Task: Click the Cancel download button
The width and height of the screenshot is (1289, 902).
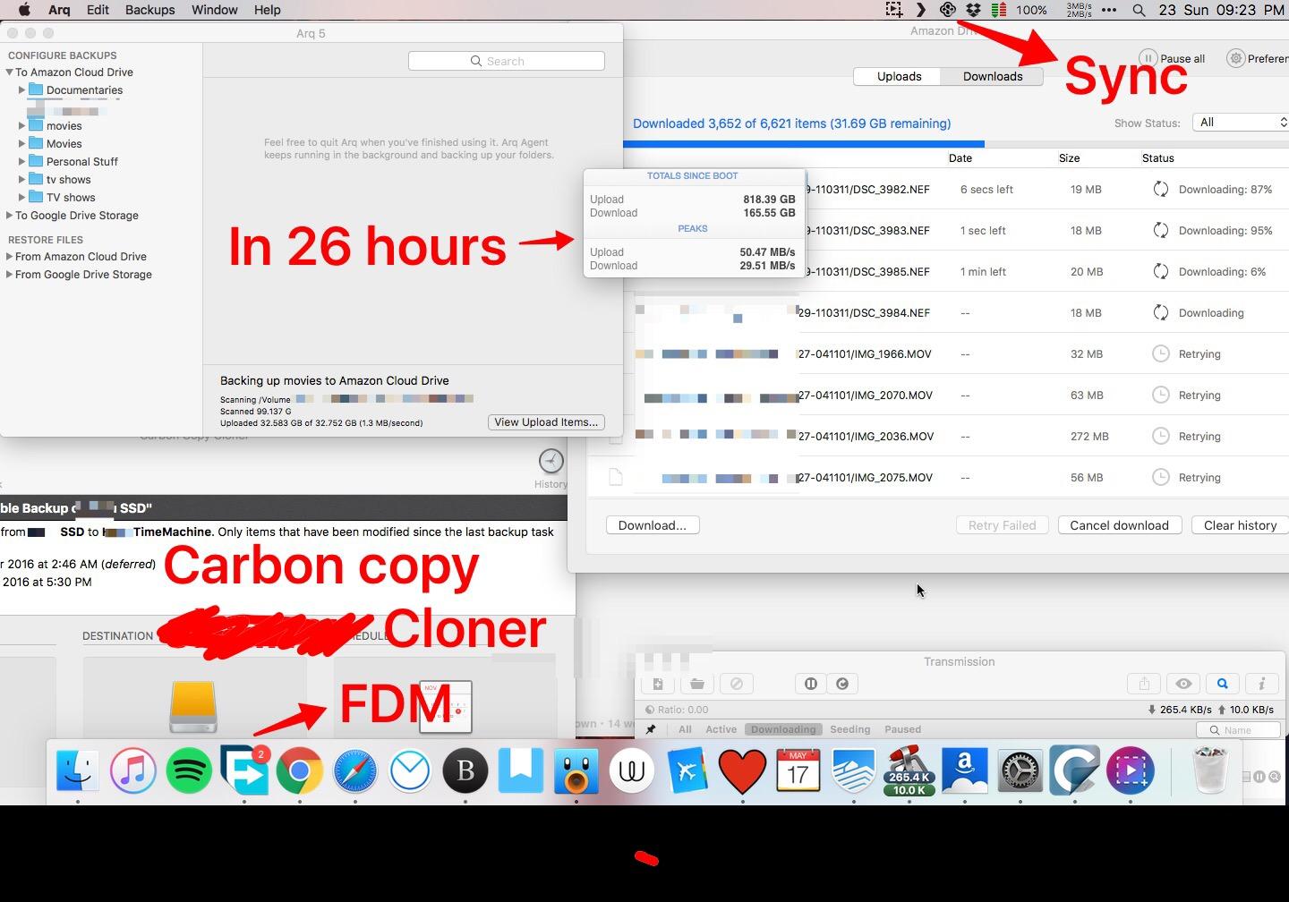Action: pos(1119,525)
